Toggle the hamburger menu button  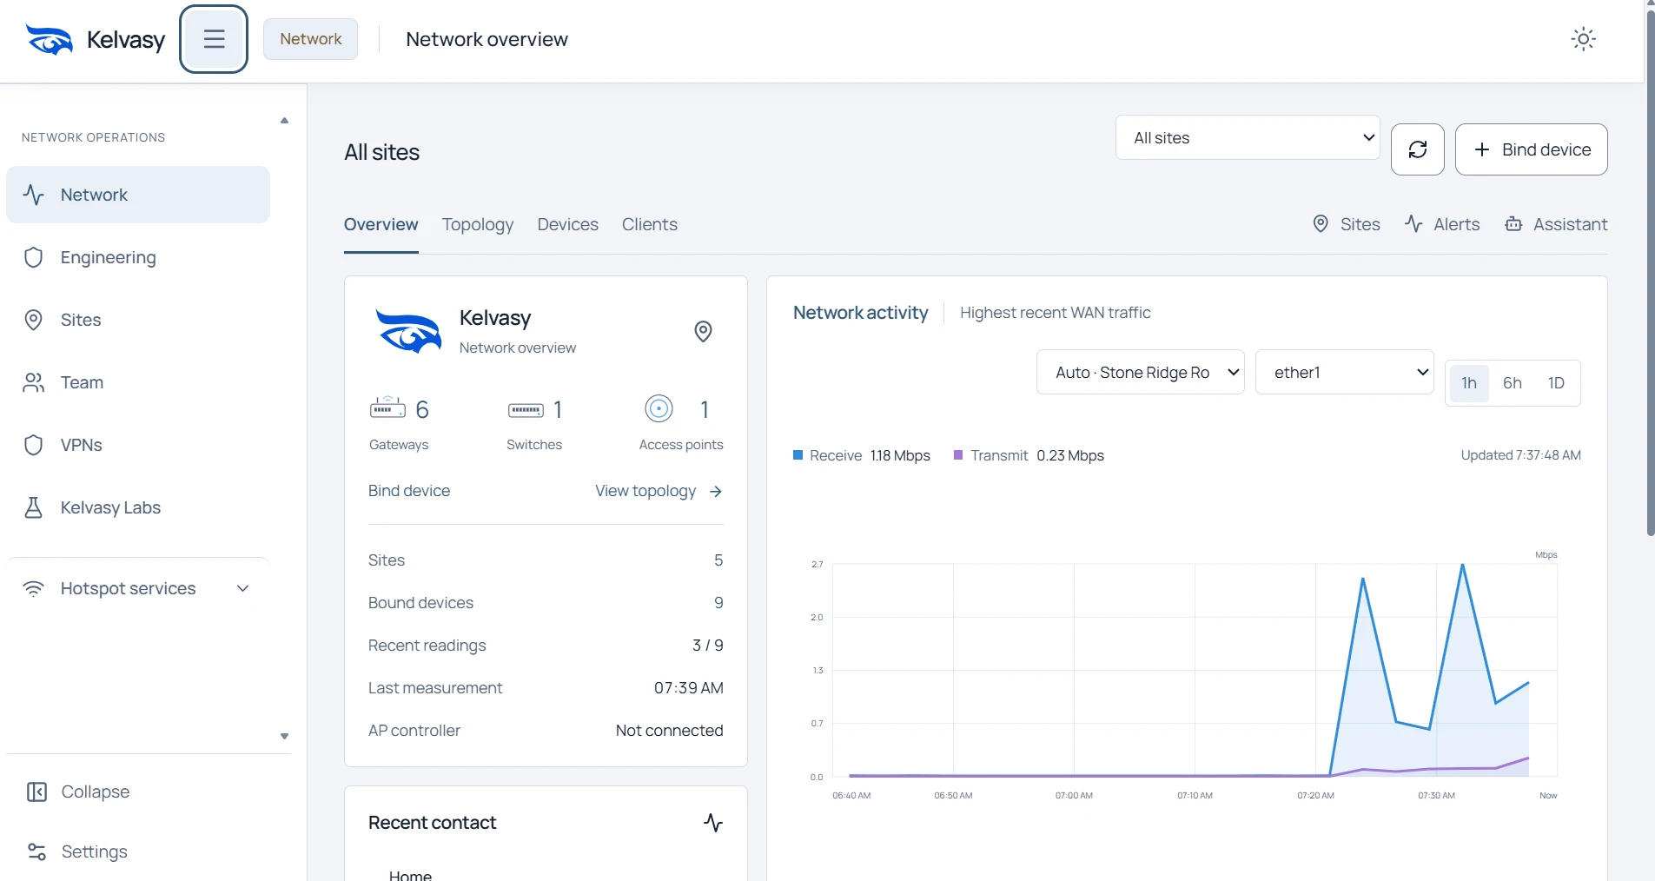tap(214, 39)
